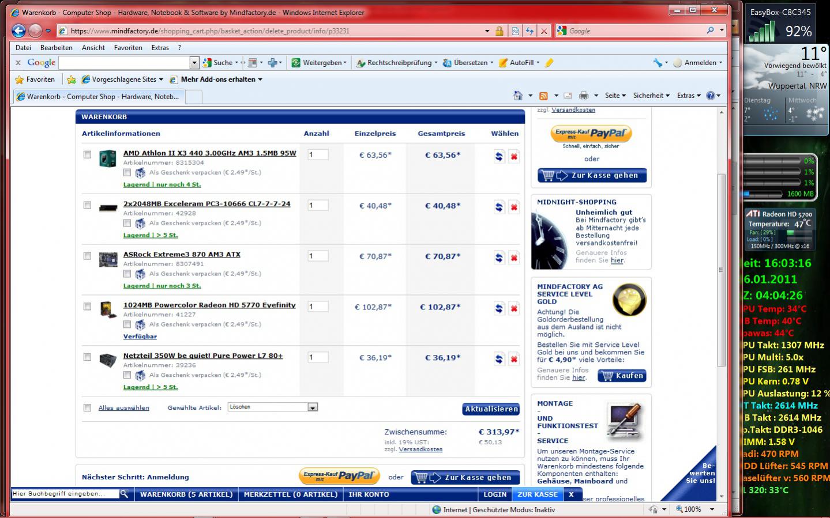The image size is (830, 518).
Task: Click the quantity field for AMD Athlon
Action: (318, 154)
